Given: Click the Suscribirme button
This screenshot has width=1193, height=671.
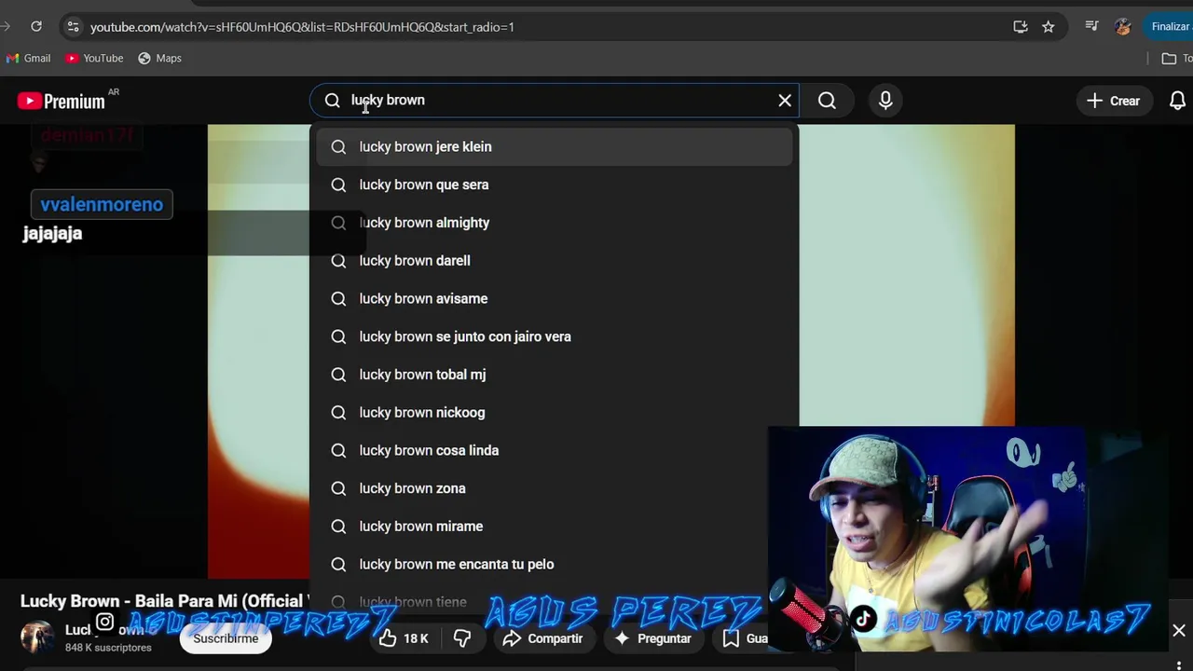Looking at the screenshot, I should [x=226, y=638].
